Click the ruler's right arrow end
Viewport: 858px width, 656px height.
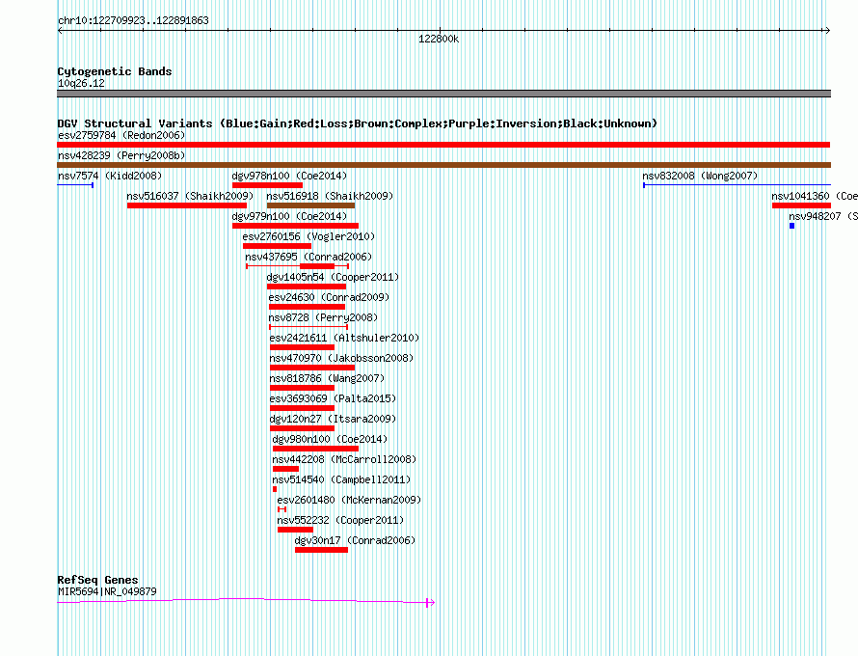click(x=827, y=31)
